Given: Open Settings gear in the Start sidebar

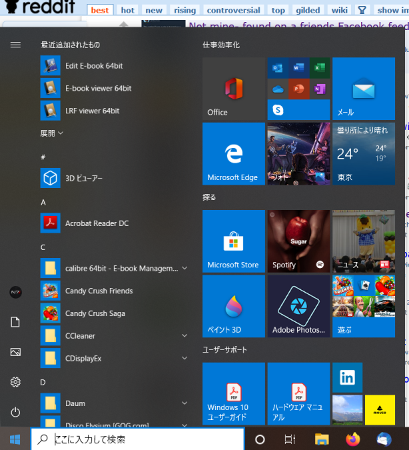Looking at the screenshot, I should click(15, 382).
